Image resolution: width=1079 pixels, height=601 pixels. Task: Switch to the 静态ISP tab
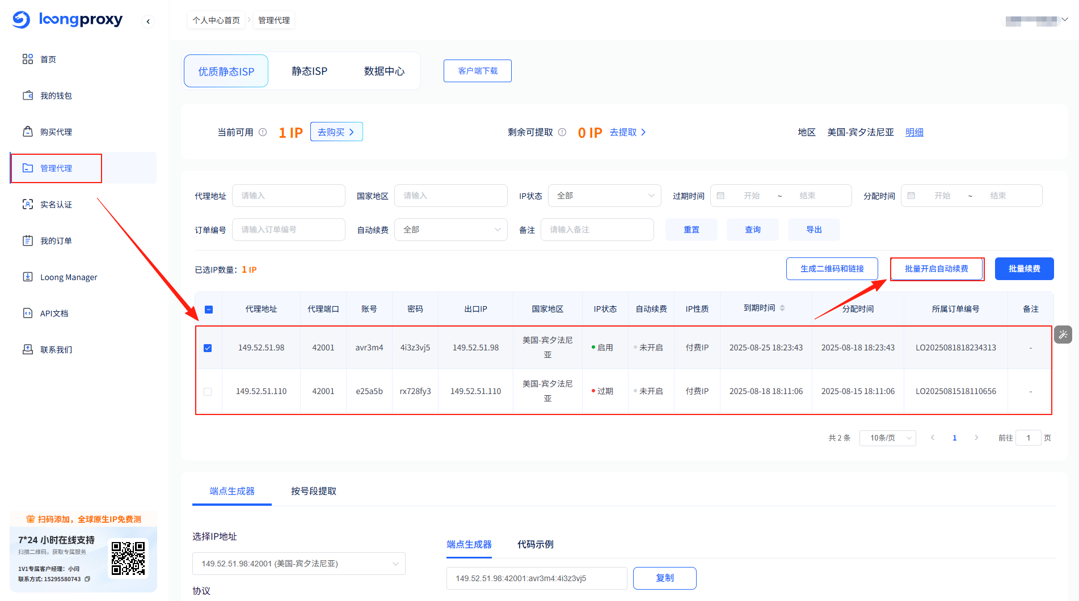[309, 71]
